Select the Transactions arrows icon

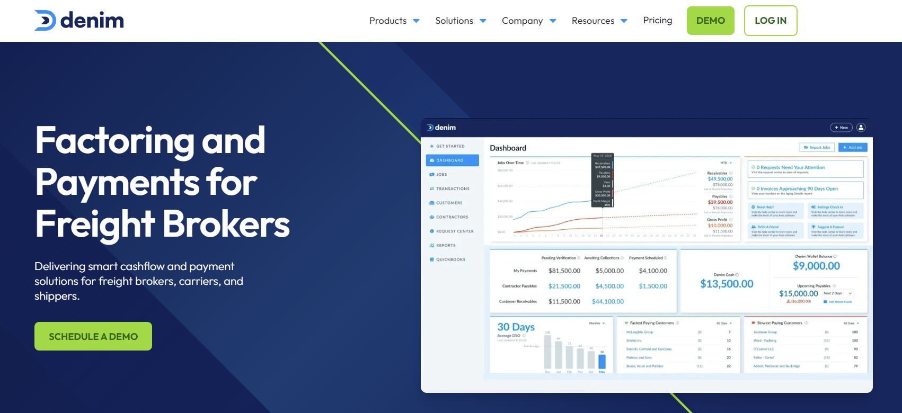432,189
